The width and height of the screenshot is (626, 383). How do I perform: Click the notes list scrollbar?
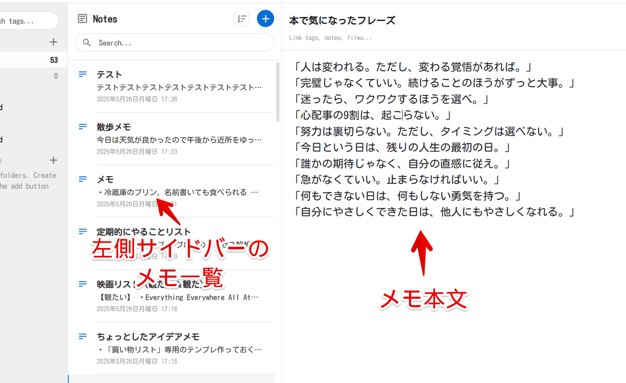(278, 91)
